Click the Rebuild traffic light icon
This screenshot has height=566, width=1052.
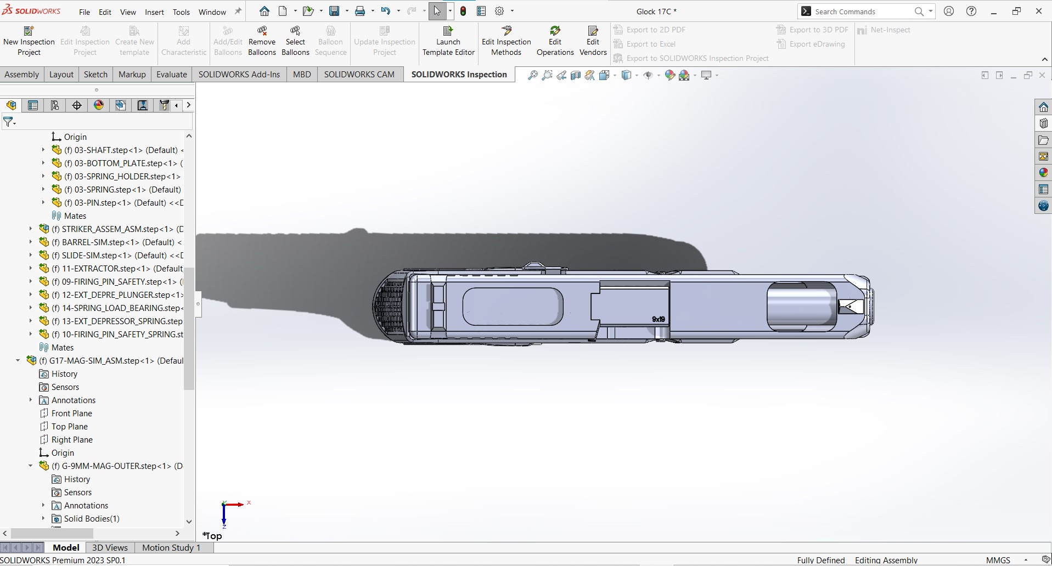(x=464, y=11)
